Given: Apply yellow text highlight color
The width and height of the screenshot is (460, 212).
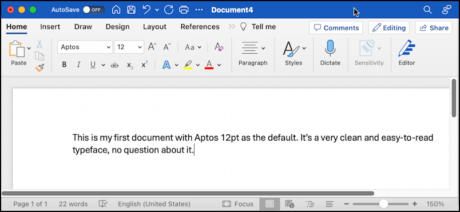Looking at the screenshot, I should [188, 65].
